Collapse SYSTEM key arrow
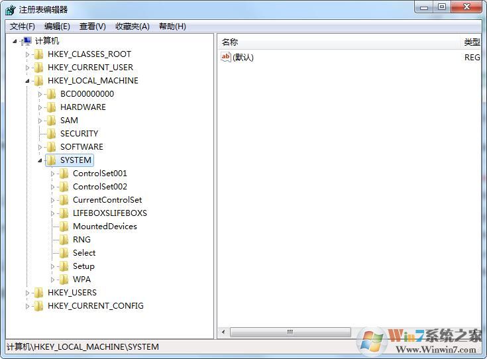 point(40,160)
